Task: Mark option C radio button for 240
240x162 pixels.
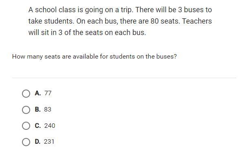Action: coord(26,126)
